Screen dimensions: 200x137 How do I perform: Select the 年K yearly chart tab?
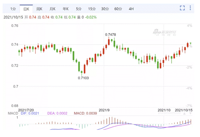(x=66, y=9)
